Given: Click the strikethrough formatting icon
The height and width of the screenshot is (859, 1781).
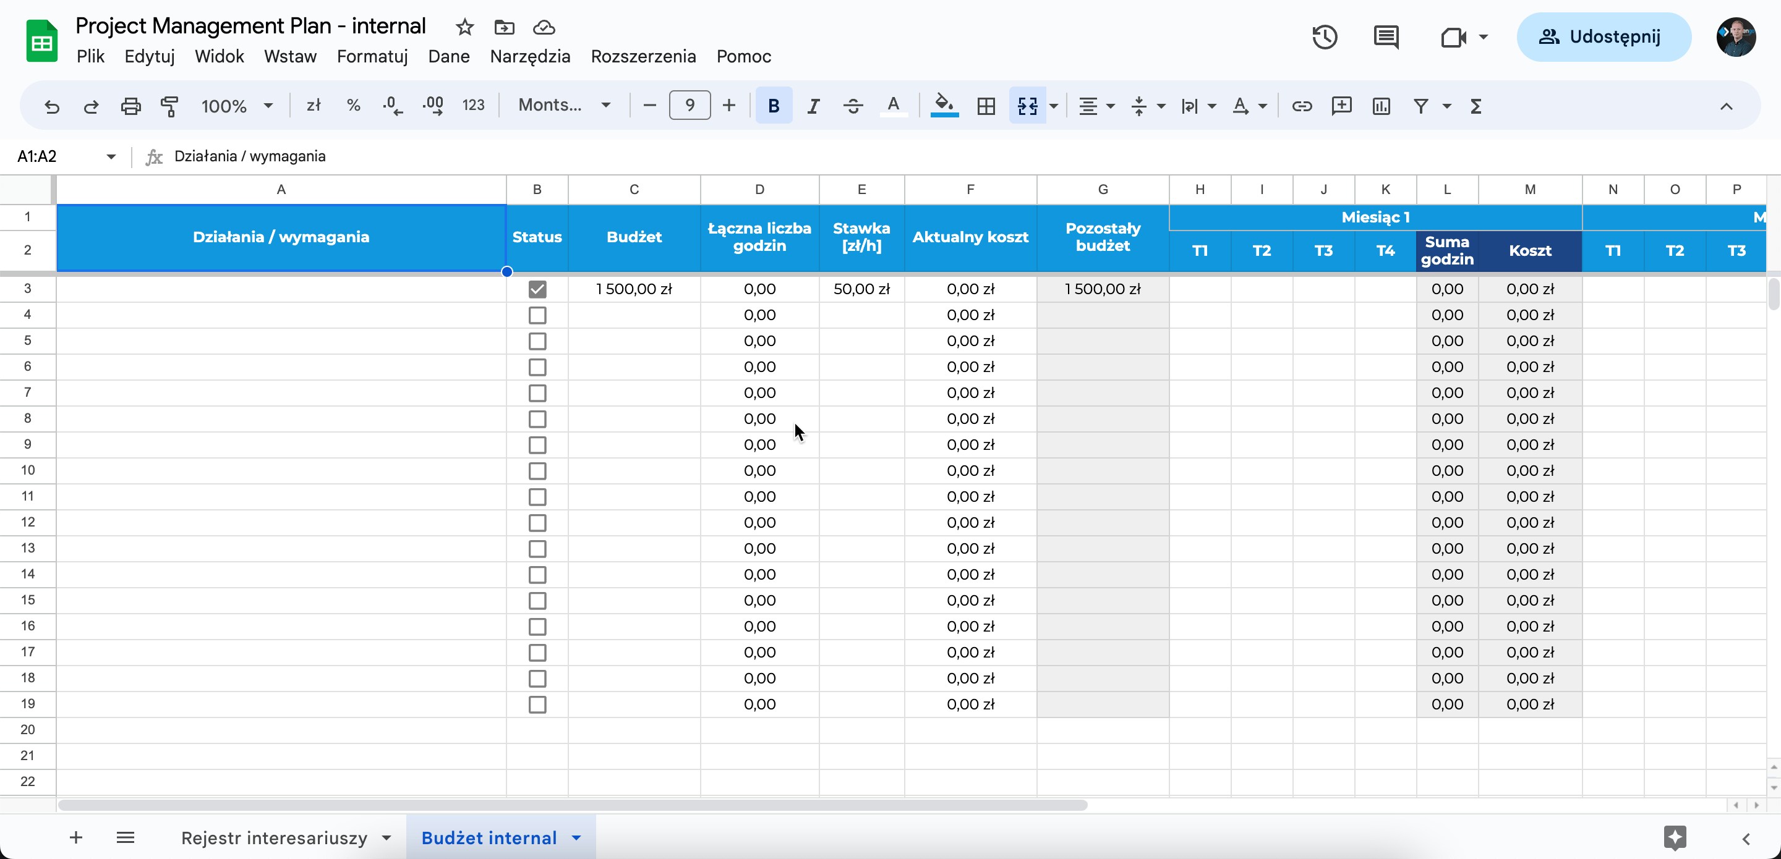Looking at the screenshot, I should click(853, 106).
